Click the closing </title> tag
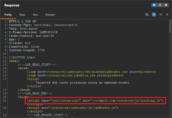The image size is (172, 118). coord(34,86)
